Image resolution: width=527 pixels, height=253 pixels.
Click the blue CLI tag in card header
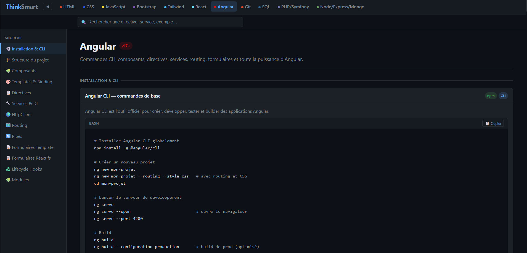coord(503,96)
